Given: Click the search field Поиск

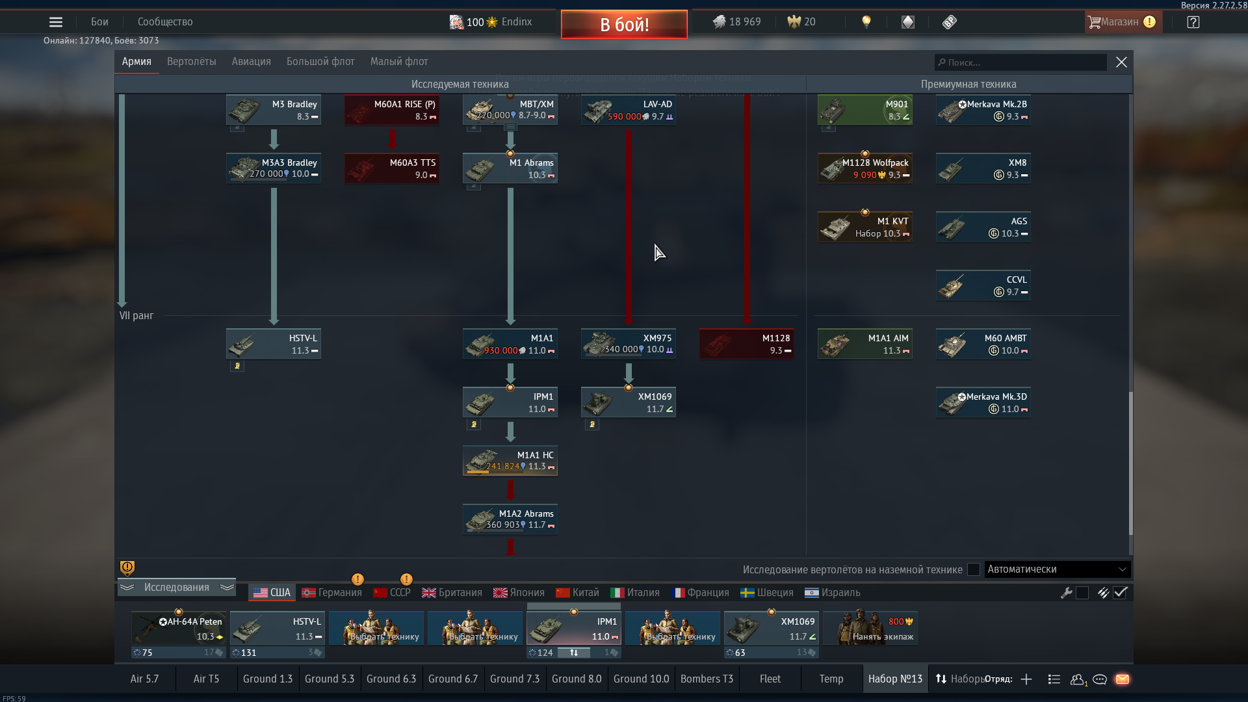Looking at the screenshot, I should coord(1020,62).
